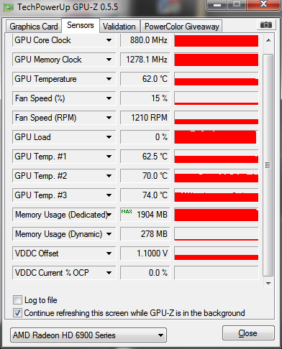This screenshot has width=282, height=349.
Task: Click the Close button
Action: point(248,333)
